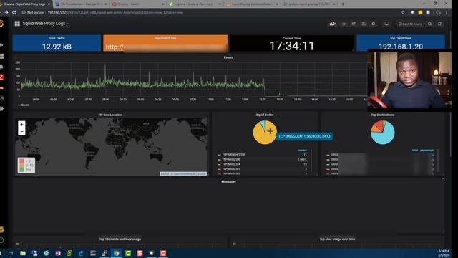The width and height of the screenshot is (458, 258).
Task: Click the IP Geo-Location panel title
Action: coord(111,115)
